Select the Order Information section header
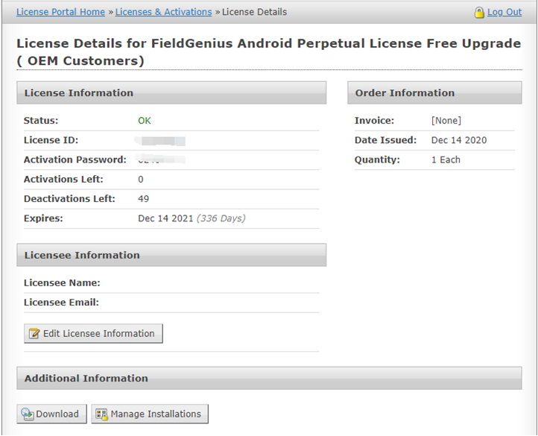The height and width of the screenshot is (436, 538). point(434,92)
